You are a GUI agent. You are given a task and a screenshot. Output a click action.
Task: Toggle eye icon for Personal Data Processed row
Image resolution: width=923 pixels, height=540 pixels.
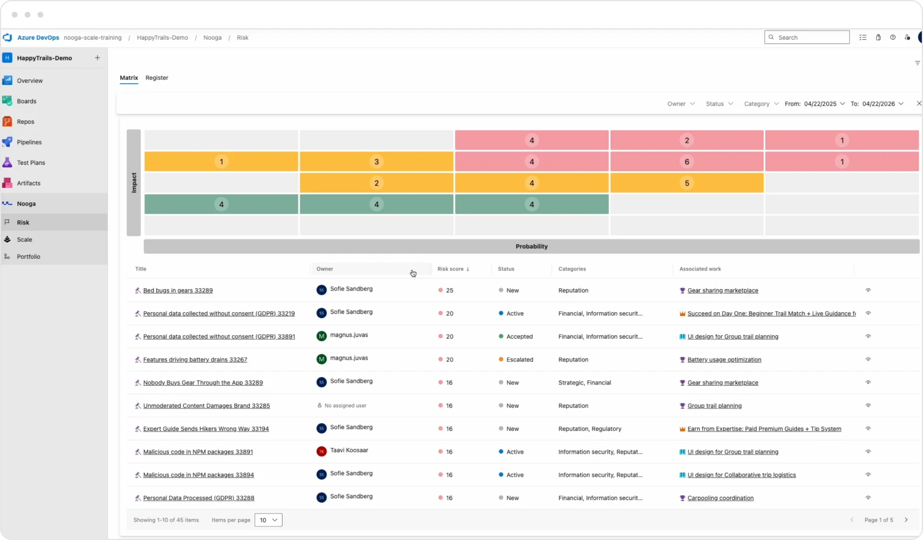click(x=868, y=498)
